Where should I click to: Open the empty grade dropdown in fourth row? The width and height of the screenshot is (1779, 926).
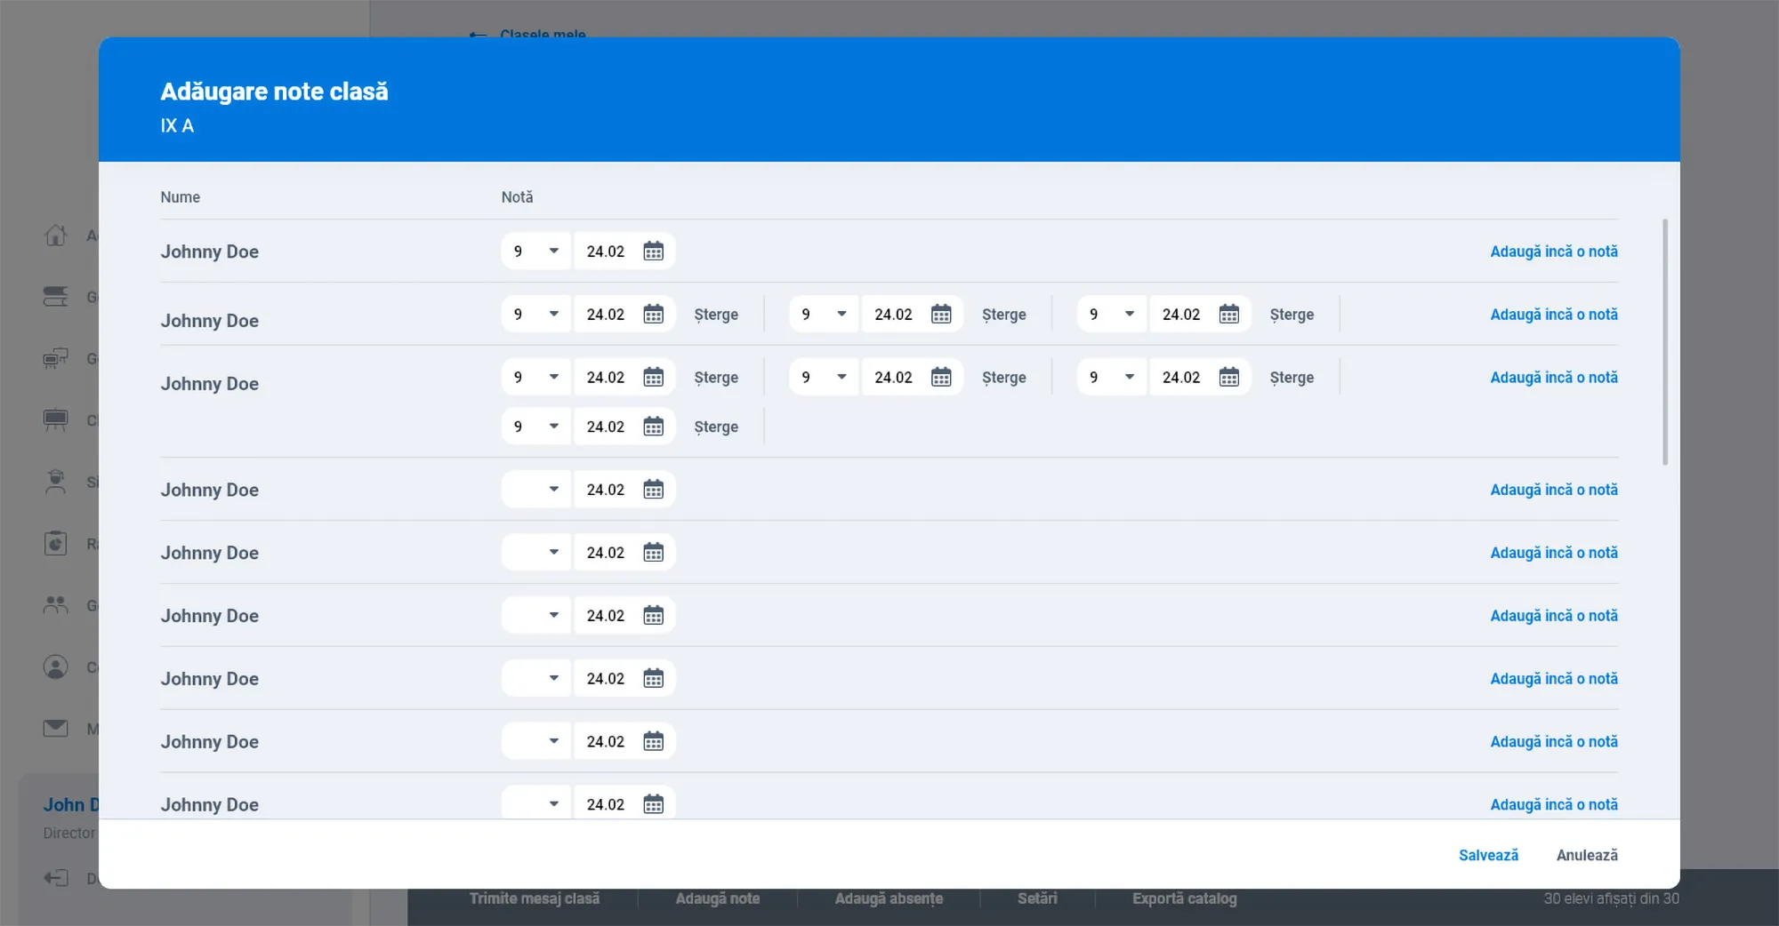[x=553, y=490]
